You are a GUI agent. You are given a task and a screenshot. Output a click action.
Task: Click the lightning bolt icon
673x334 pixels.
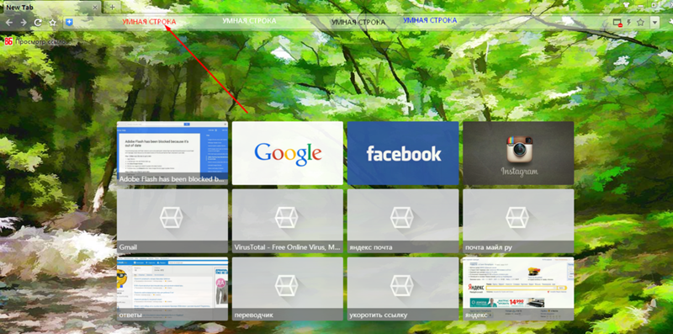tap(628, 23)
